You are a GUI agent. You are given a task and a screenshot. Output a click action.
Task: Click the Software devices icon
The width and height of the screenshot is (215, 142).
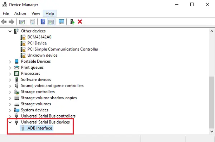point(16,80)
